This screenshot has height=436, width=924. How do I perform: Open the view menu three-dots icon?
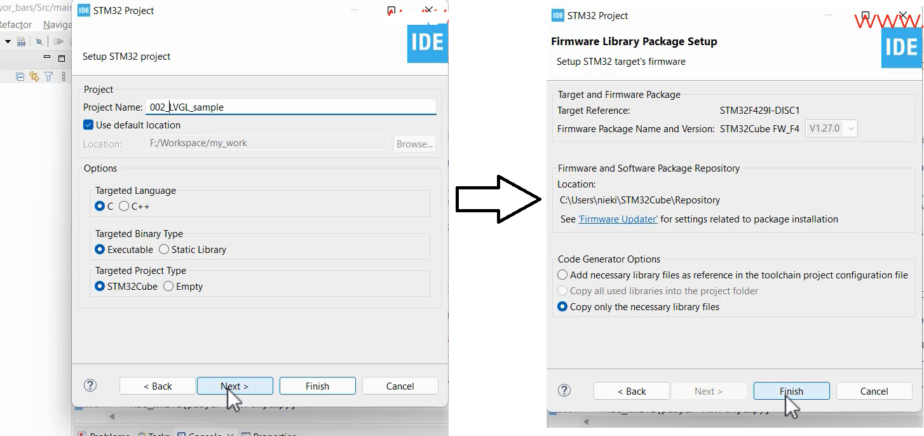[x=64, y=77]
